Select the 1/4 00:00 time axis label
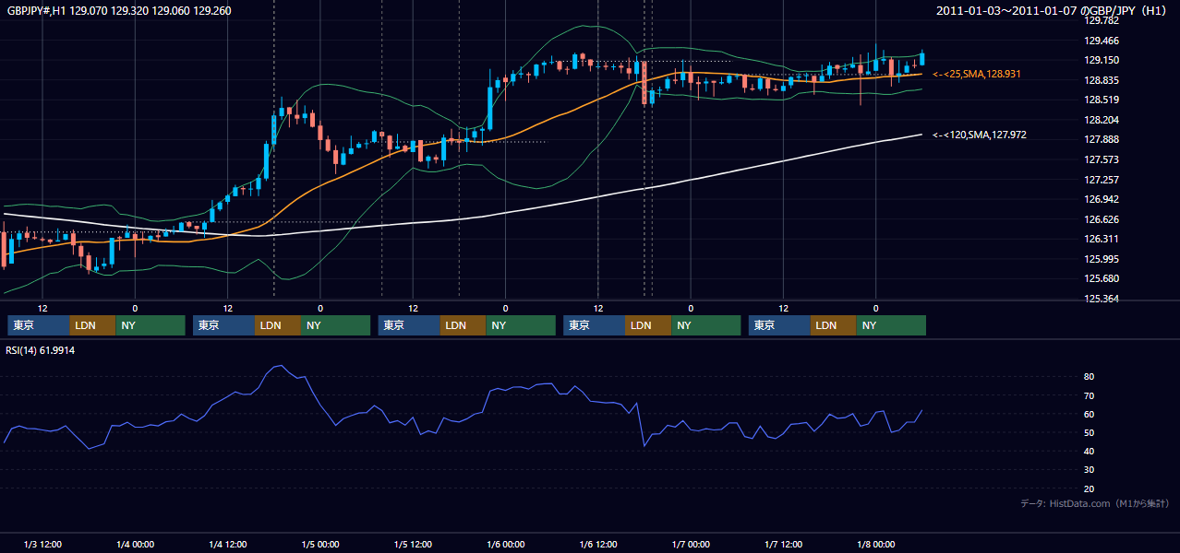Screen dimensions: 1180x553 coord(135,545)
